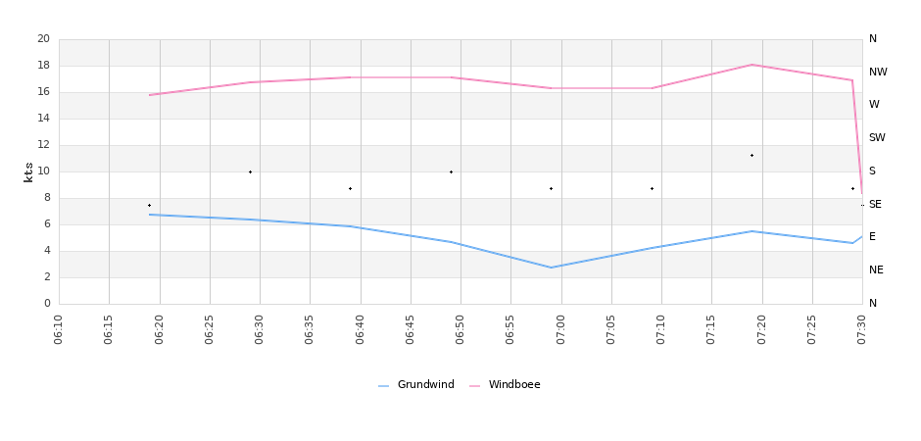Click the Windboee line's first point near 06:20

tap(150, 95)
